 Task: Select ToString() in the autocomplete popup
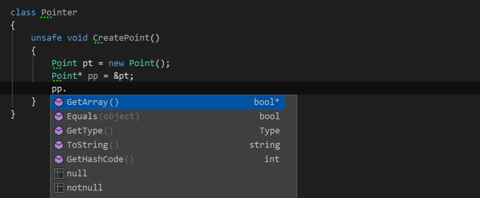point(92,145)
